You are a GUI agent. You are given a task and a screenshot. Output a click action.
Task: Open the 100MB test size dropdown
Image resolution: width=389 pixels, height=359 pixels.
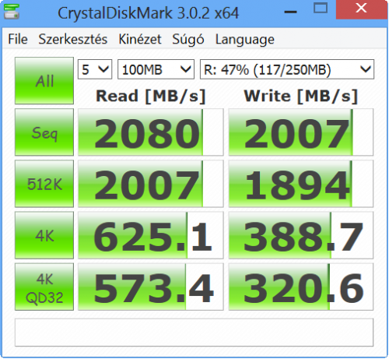[x=156, y=69]
